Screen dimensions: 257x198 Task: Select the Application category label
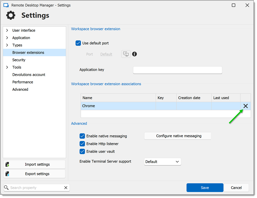[21, 38]
